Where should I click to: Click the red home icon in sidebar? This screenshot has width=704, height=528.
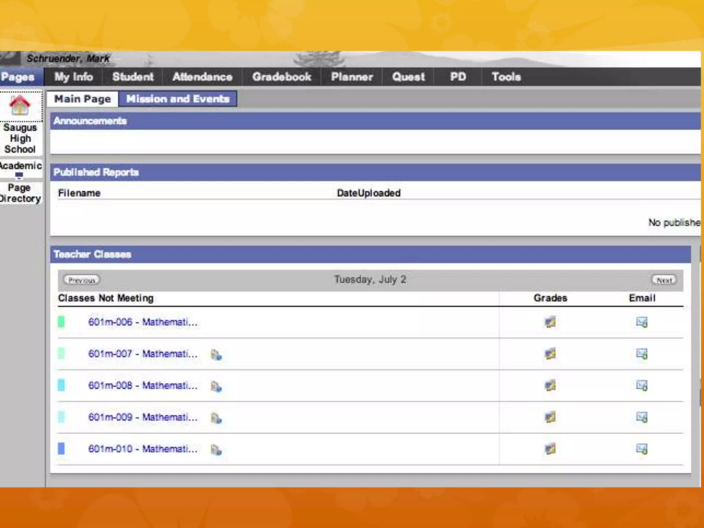(20, 105)
